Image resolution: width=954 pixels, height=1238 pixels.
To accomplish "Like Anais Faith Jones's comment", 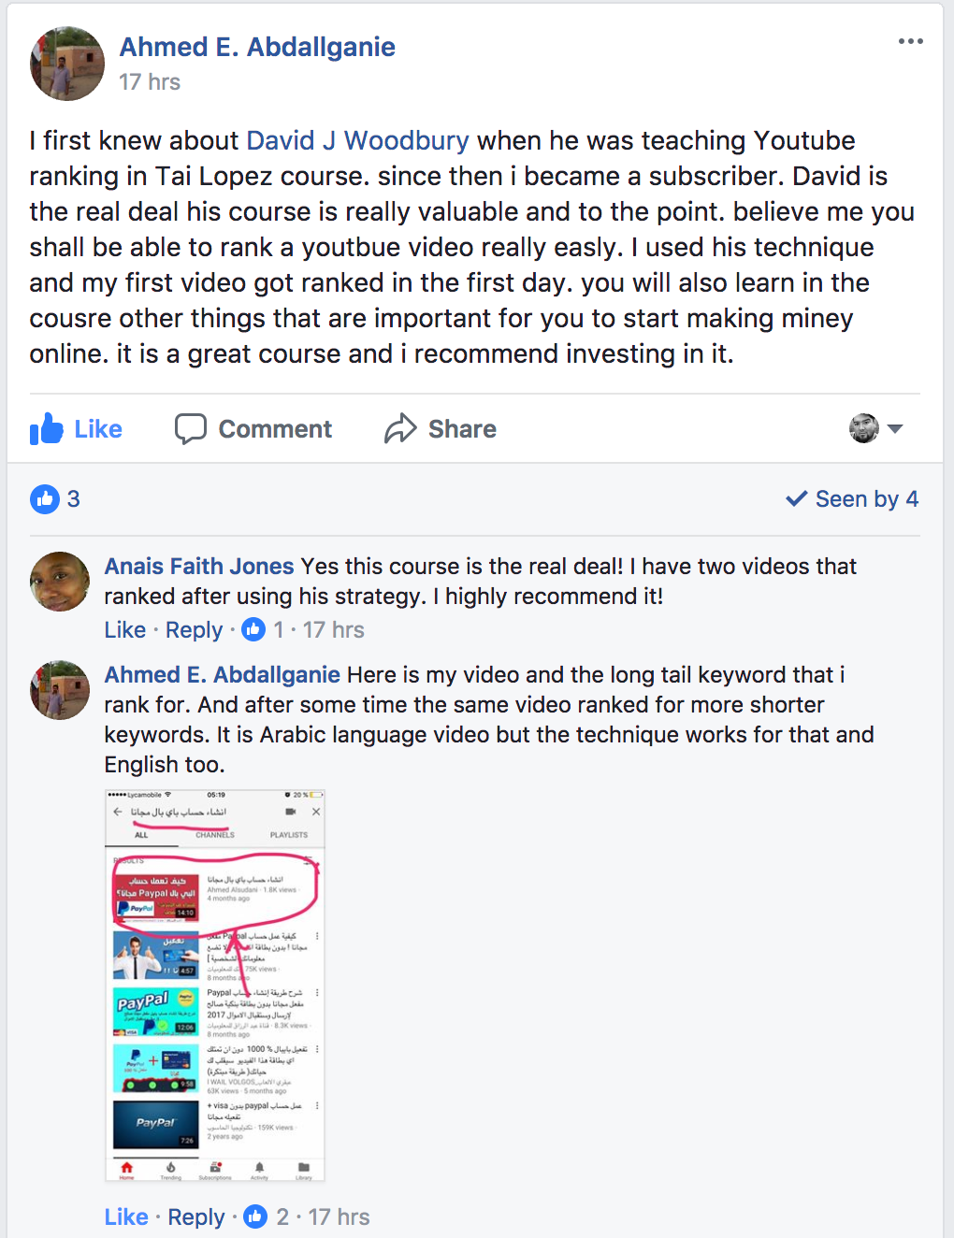I will pos(125,630).
